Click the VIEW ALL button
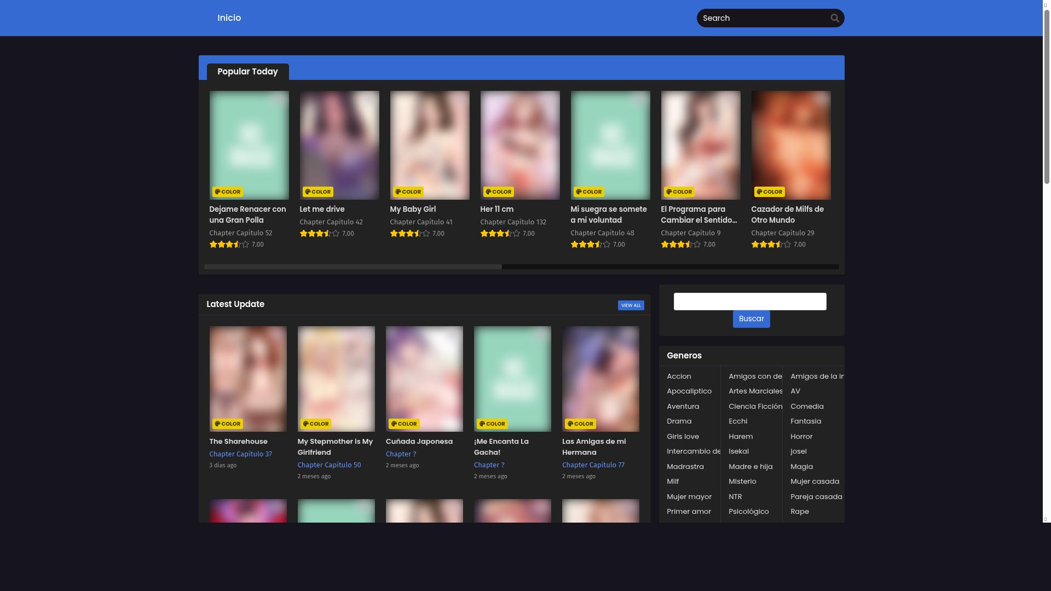The height and width of the screenshot is (591, 1051). tap(631, 305)
